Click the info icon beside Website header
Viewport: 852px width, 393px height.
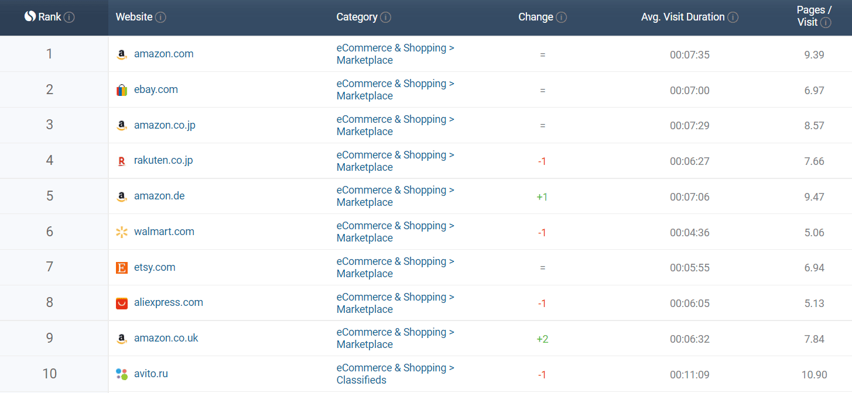160,18
